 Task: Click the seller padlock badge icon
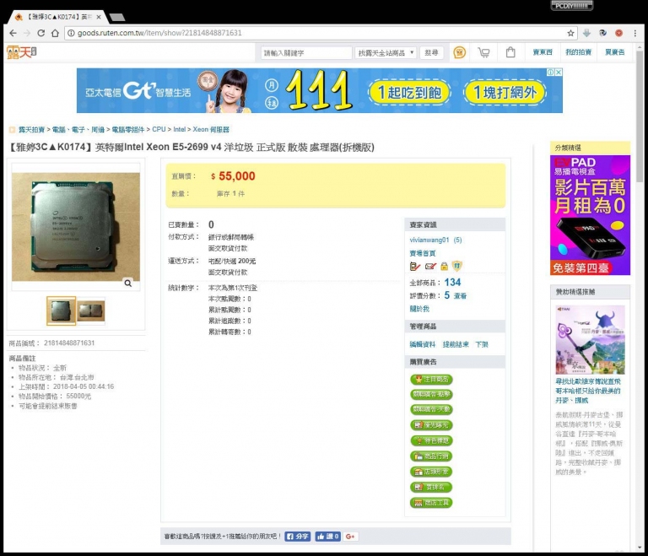[444, 267]
